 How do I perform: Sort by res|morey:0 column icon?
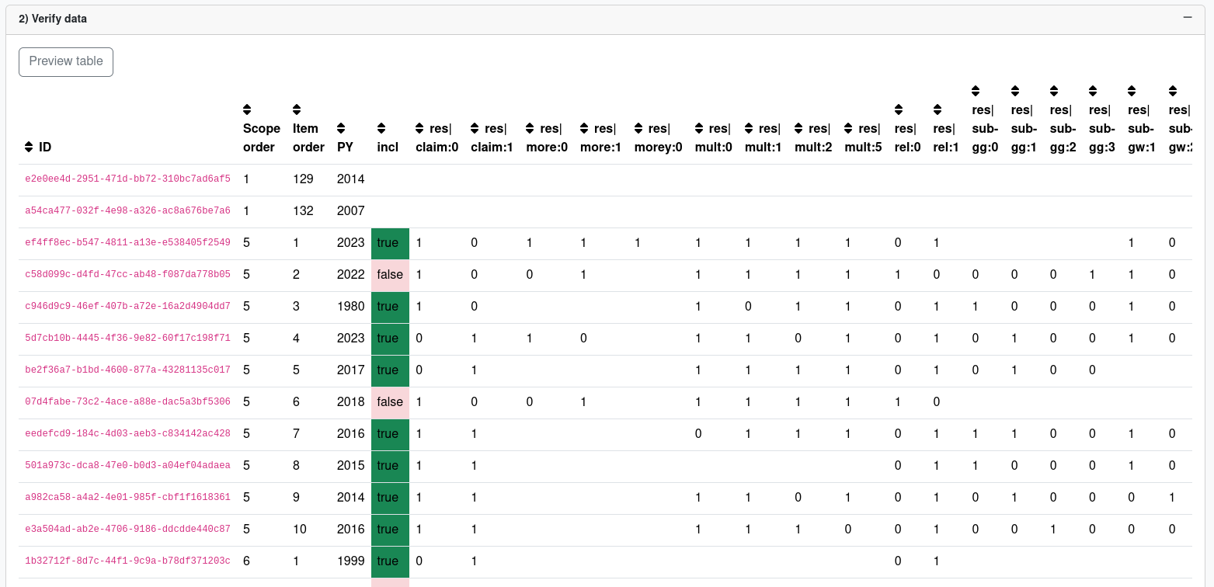click(x=639, y=128)
